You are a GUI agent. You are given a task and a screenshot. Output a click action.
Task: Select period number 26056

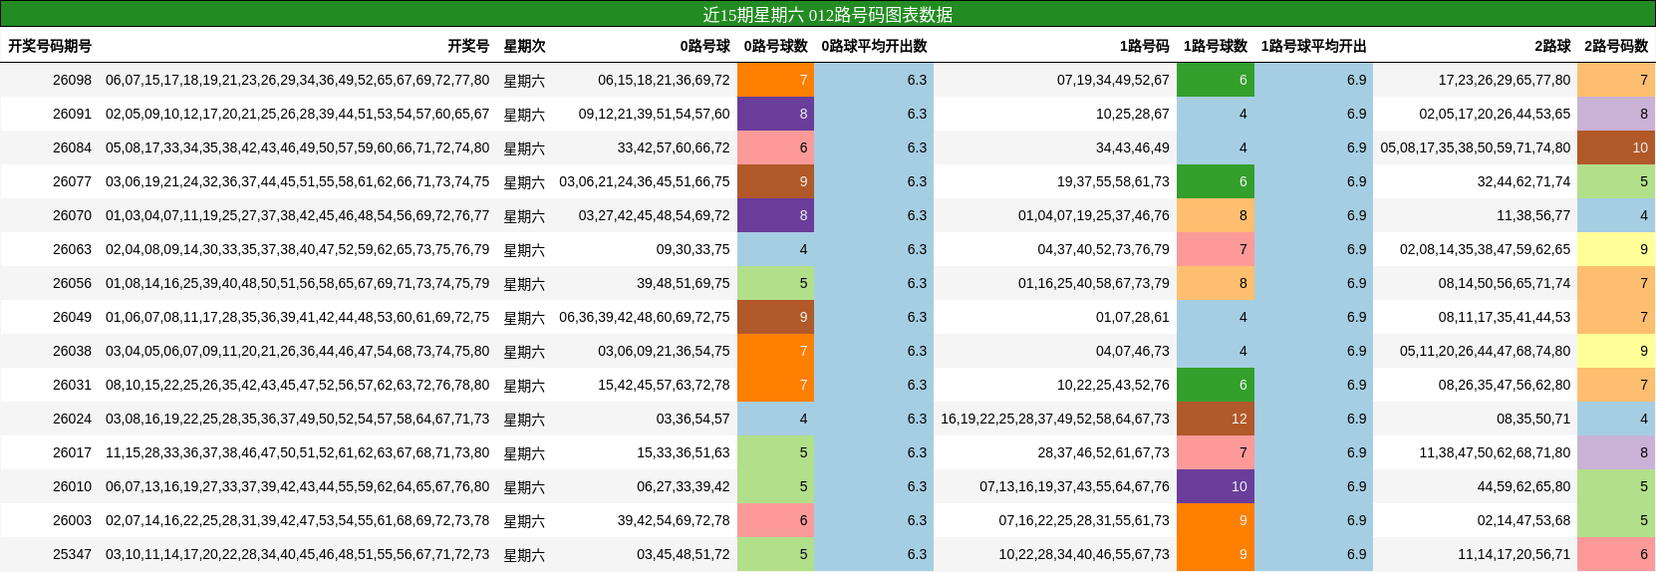point(72,283)
